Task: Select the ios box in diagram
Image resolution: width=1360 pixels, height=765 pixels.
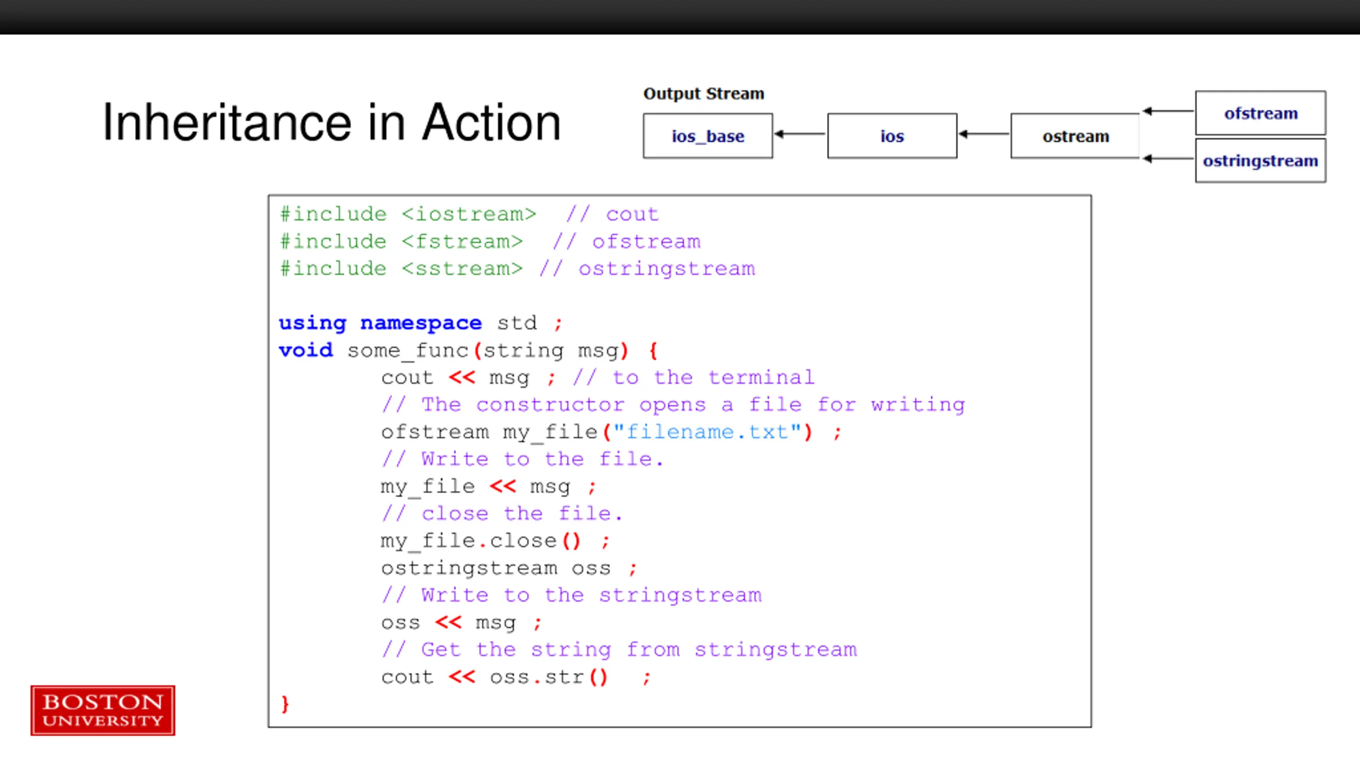Action: click(x=892, y=136)
